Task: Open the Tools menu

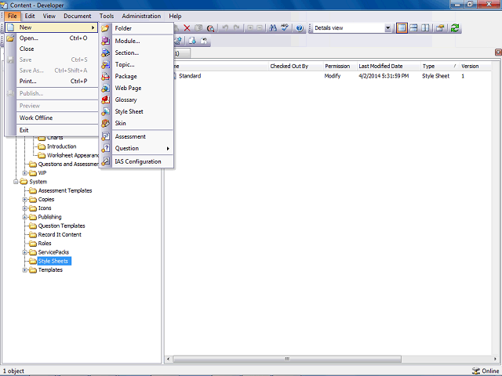Action: click(x=107, y=16)
